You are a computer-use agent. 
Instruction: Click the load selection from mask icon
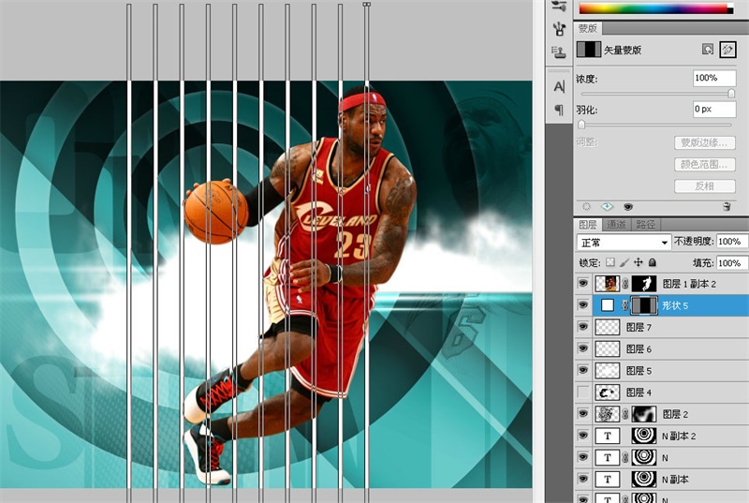click(x=586, y=206)
